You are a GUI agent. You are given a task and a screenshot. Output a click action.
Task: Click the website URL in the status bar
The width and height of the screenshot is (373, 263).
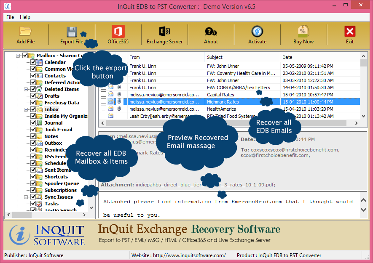tap(189, 255)
